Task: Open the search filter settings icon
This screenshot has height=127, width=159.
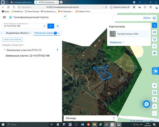Action: pyautogui.click(x=58, y=26)
